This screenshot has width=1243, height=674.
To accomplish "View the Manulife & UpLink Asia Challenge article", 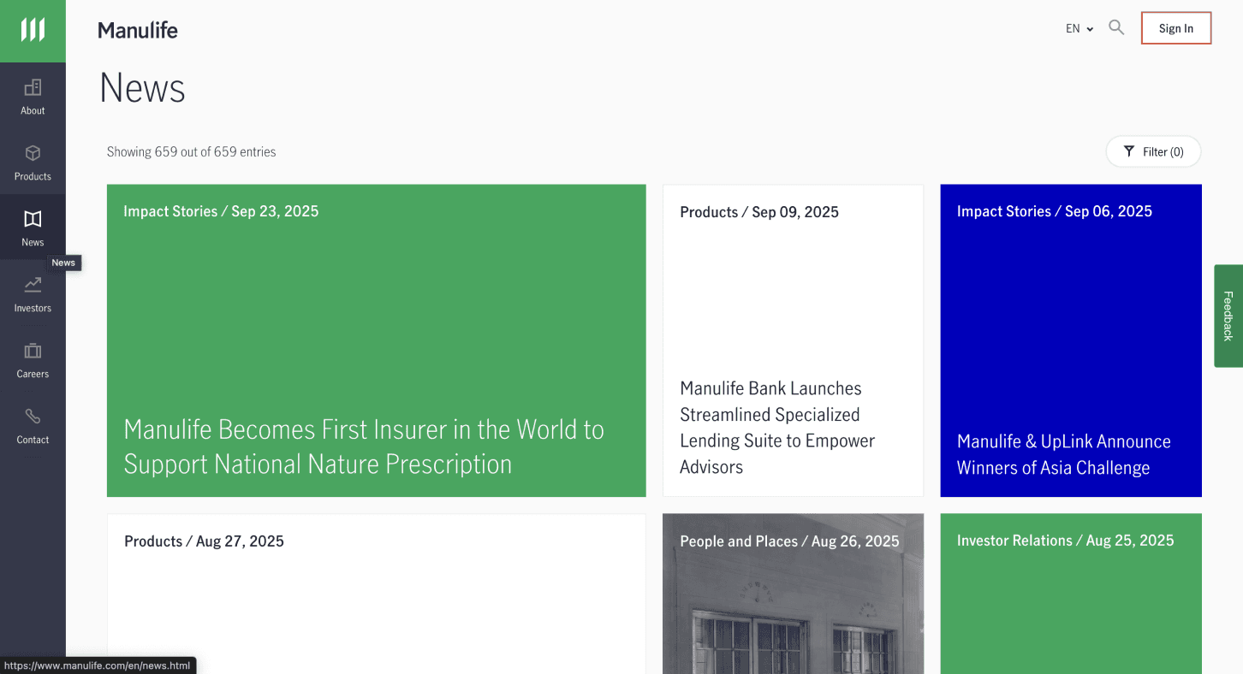I will point(1071,340).
